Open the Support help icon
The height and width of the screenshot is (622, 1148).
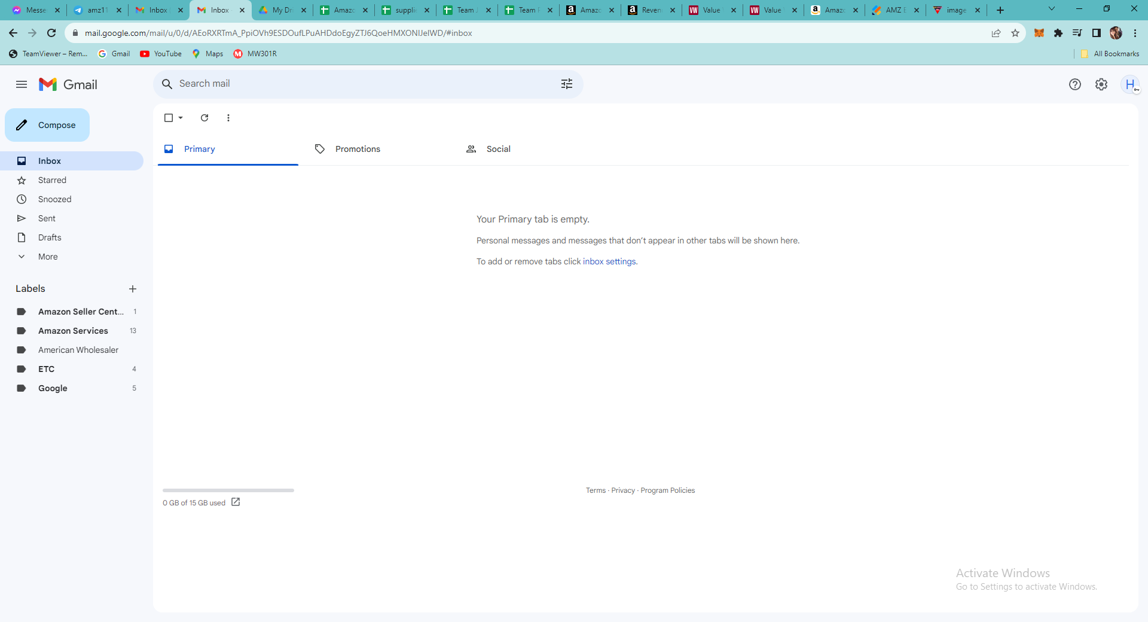click(x=1075, y=84)
